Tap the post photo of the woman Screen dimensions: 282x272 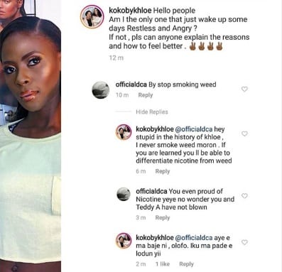pyautogui.click(x=31, y=136)
